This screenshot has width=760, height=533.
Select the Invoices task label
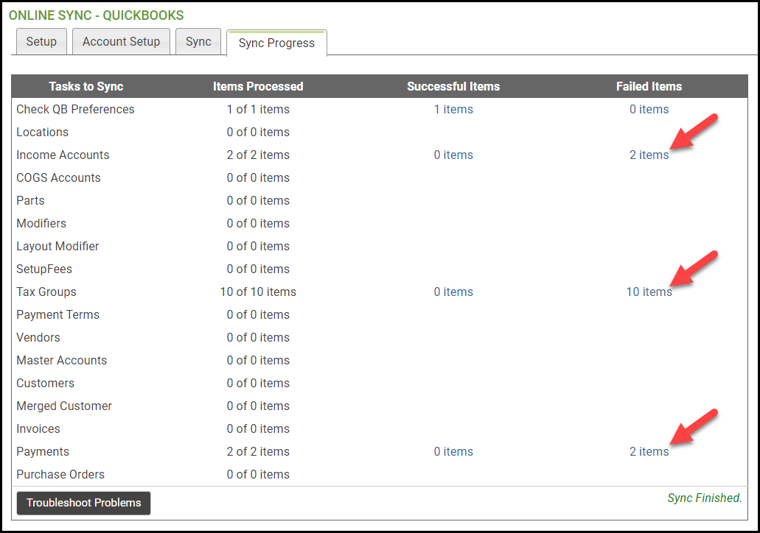pos(38,429)
